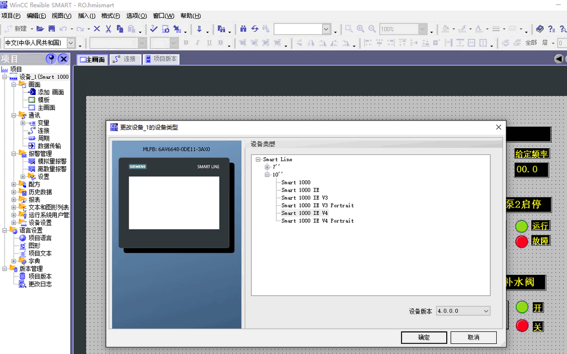This screenshot has width=567, height=354.
Task: Select Smart 1000 IE V4 device
Action: [304, 213]
